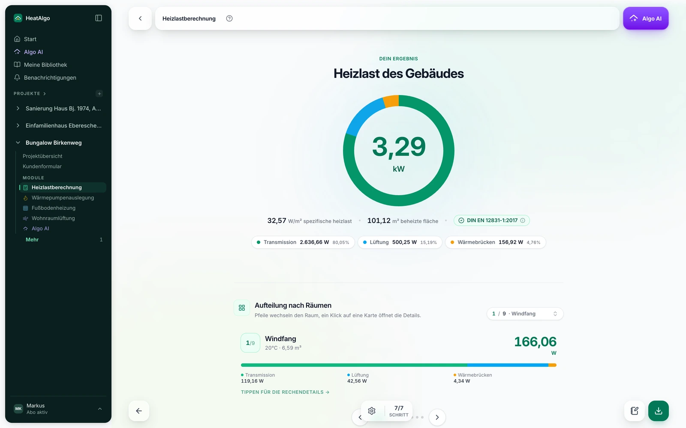The height and width of the screenshot is (428, 686).
Task: Select the Heizlastberechnung module
Action: [63, 187]
